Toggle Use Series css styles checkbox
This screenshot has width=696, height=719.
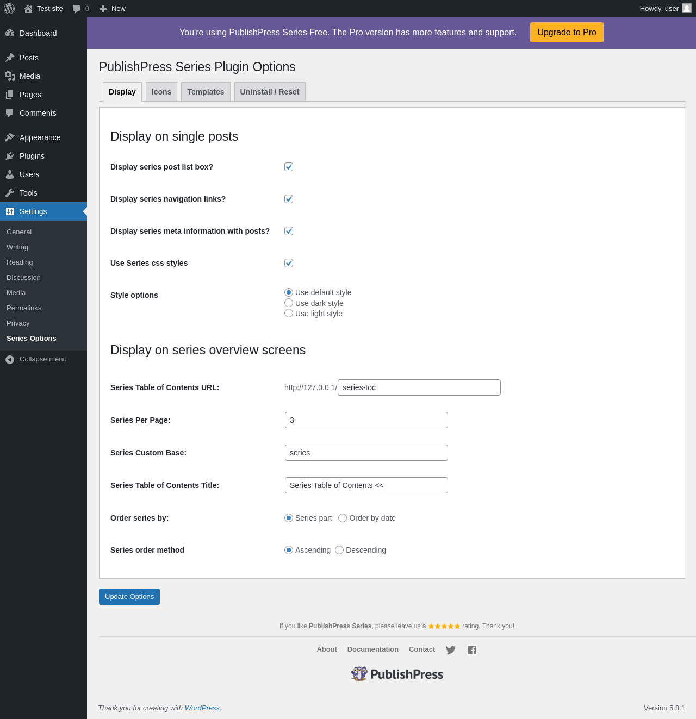click(x=289, y=263)
